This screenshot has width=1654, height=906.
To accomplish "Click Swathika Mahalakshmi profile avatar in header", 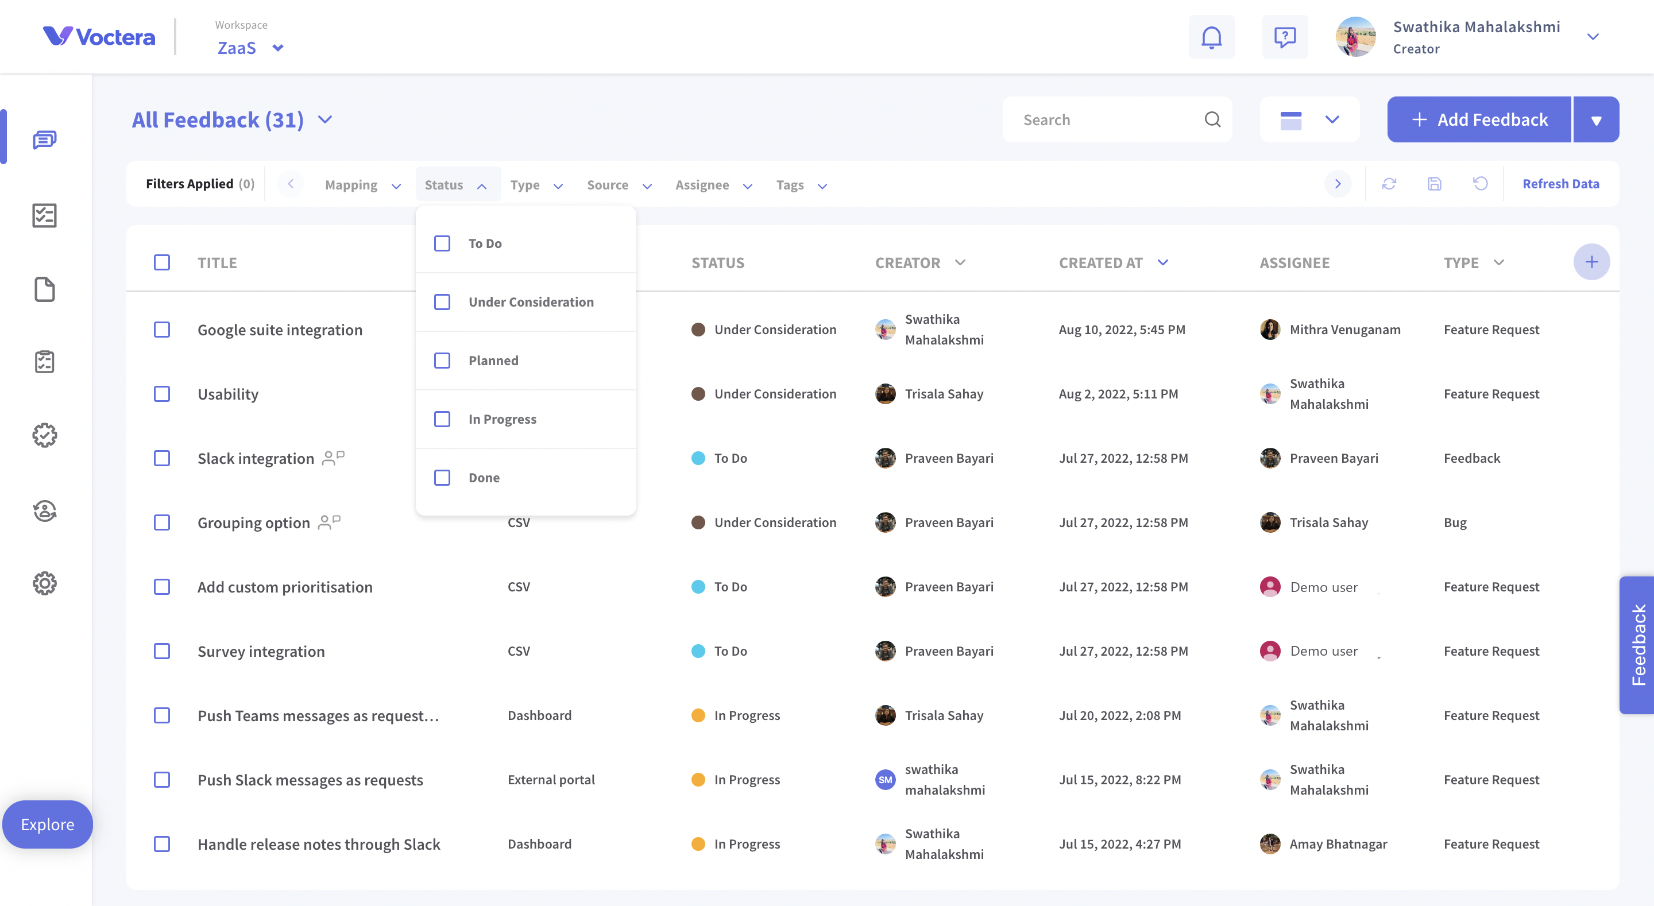I will pyautogui.click(x=1355, y=37).
